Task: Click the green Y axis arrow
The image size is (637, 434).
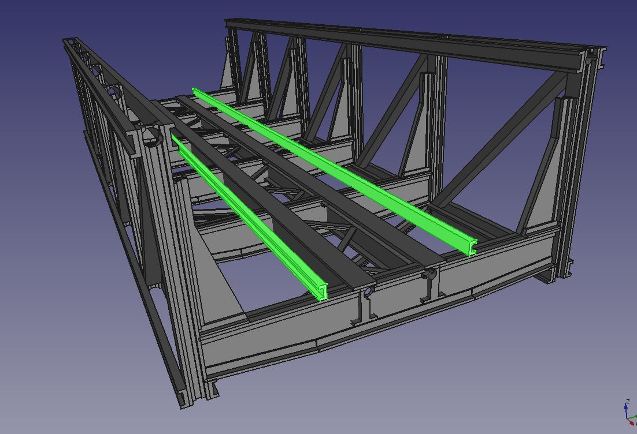Action: (634, 417)
